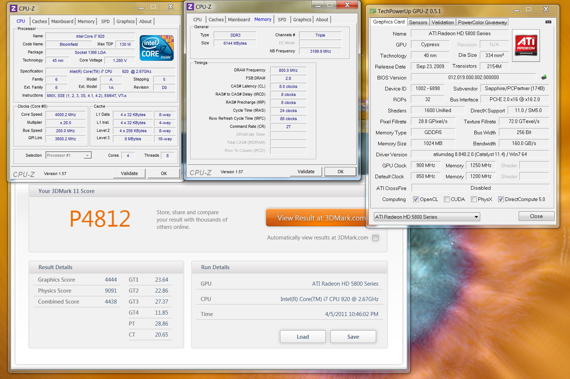Click the Combined Score 4438 row

point(77,302)
